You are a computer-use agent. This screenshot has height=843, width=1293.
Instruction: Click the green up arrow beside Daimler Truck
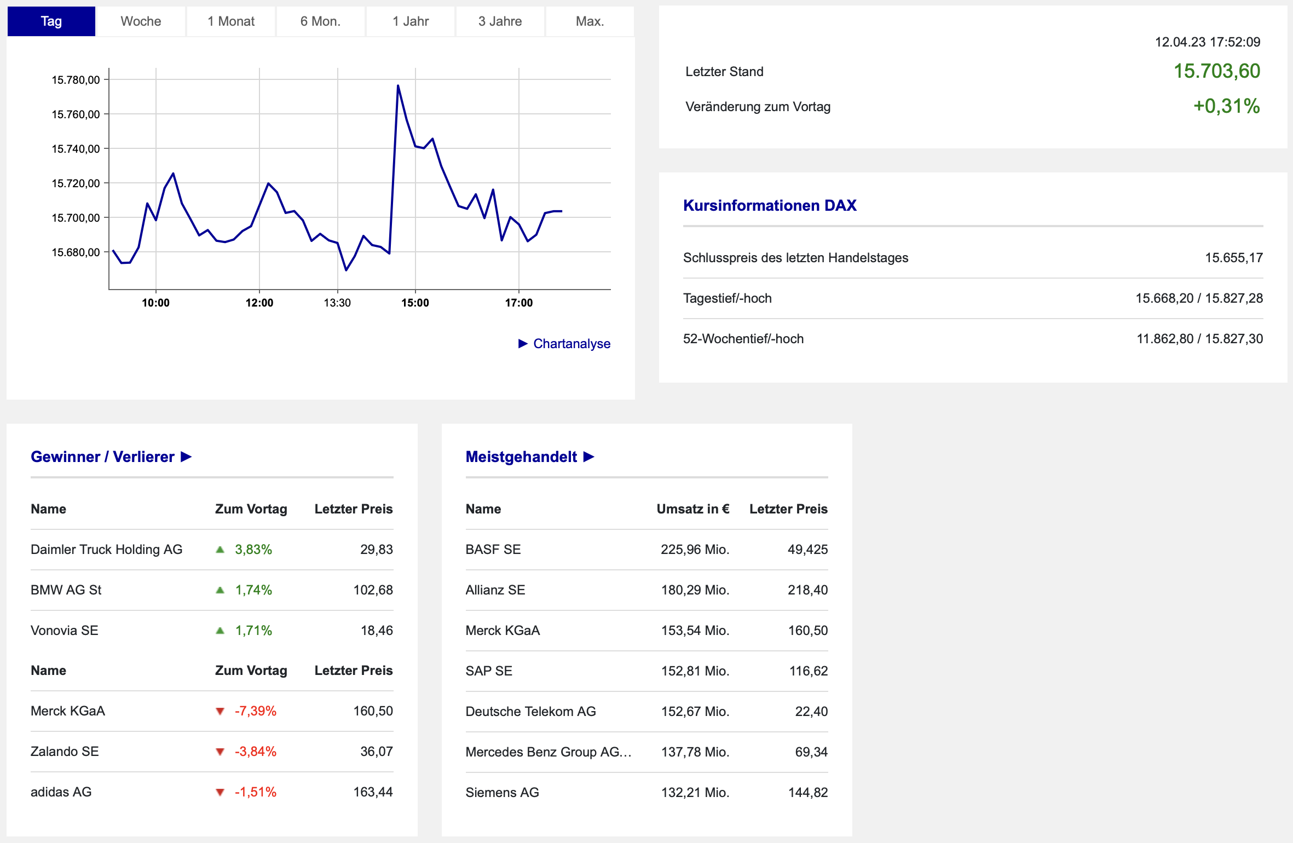[220, 550]
